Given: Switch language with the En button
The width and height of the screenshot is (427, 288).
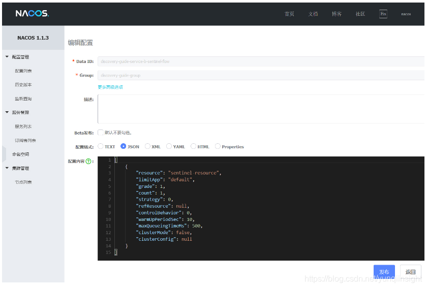Looking at the screenshot, I should click(x=383, y=14).
